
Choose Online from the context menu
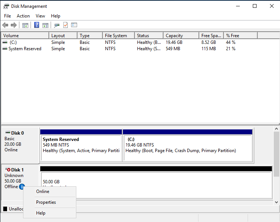pyautogui.click(x=50, y=192)
